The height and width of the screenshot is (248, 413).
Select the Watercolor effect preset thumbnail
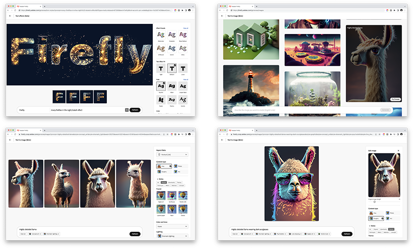point(161,35)
